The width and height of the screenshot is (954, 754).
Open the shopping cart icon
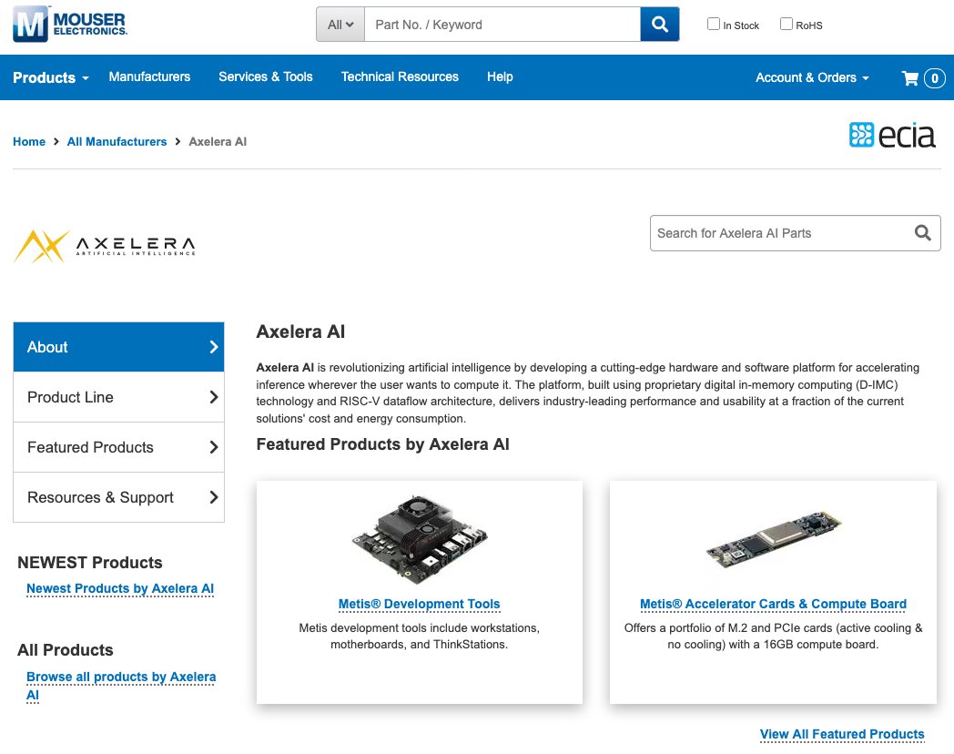click(x=910, y=78)
